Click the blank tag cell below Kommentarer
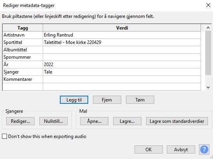Image resolution: width=213 pixels, height=159 pixels. click(23, 87)
